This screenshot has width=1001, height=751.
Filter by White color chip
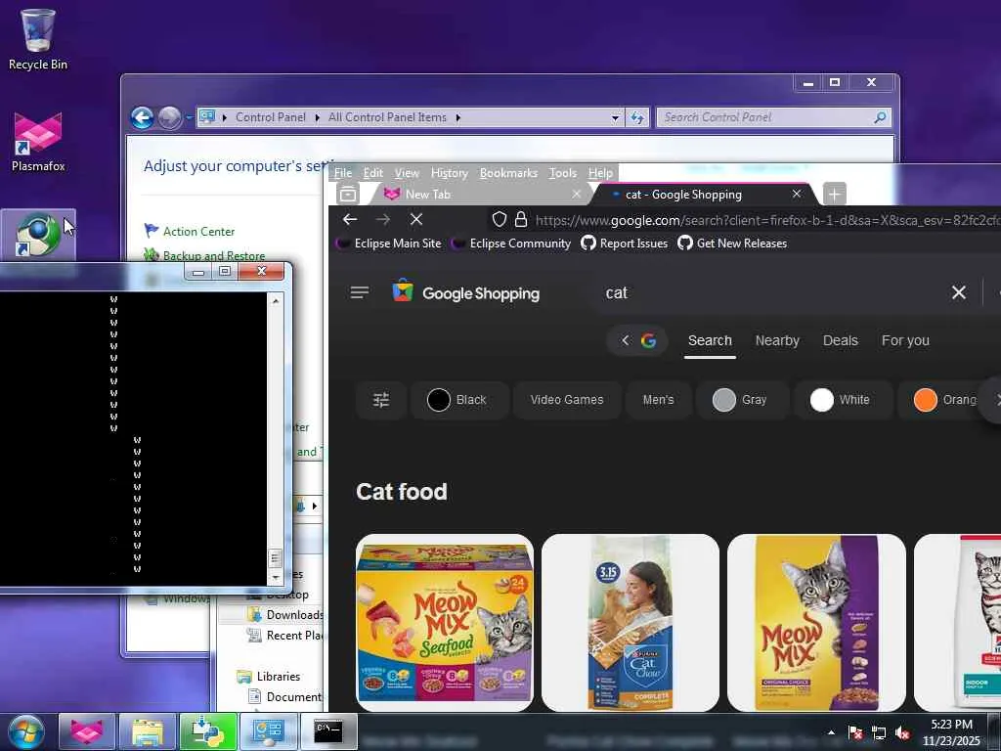(x=842, y=400)
